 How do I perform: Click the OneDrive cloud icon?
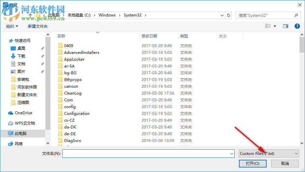[x=11, y=113]
